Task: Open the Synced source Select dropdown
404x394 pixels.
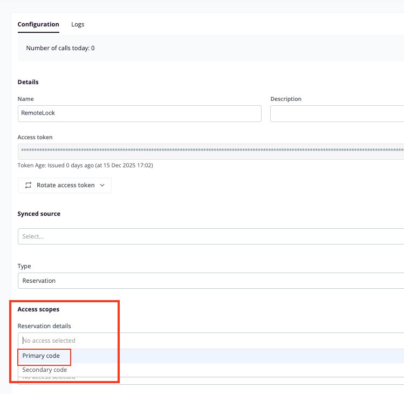Action: 210,236
